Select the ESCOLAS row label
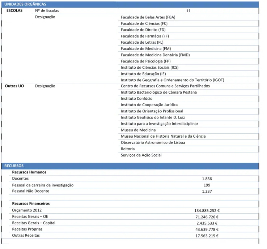The image size is (267, 249). pyautogui.click(x=14, y=10)
